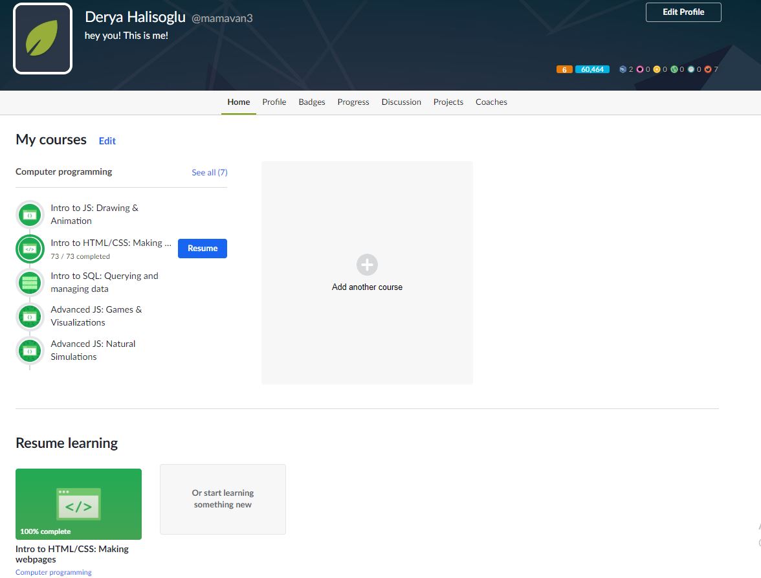Click the blue challenge patch badge icon

623,69
